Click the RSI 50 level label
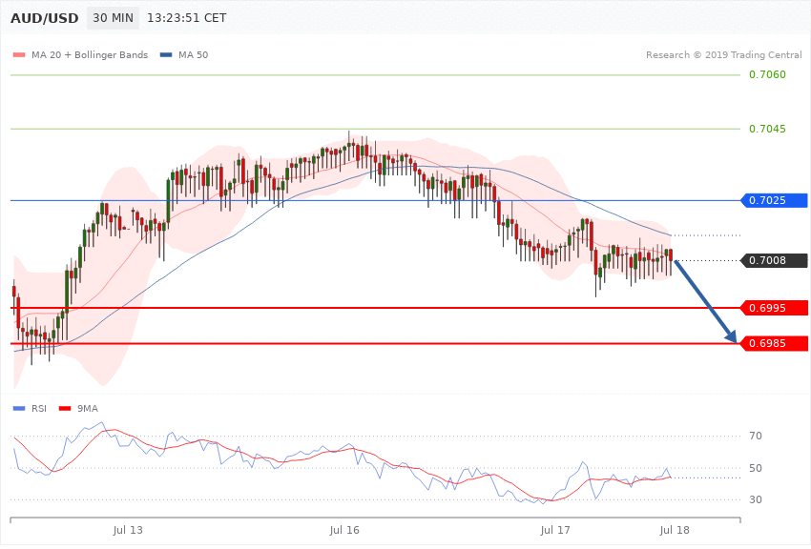Image resolution: width=811 pixels, height=549 pixels. point(756,468)
